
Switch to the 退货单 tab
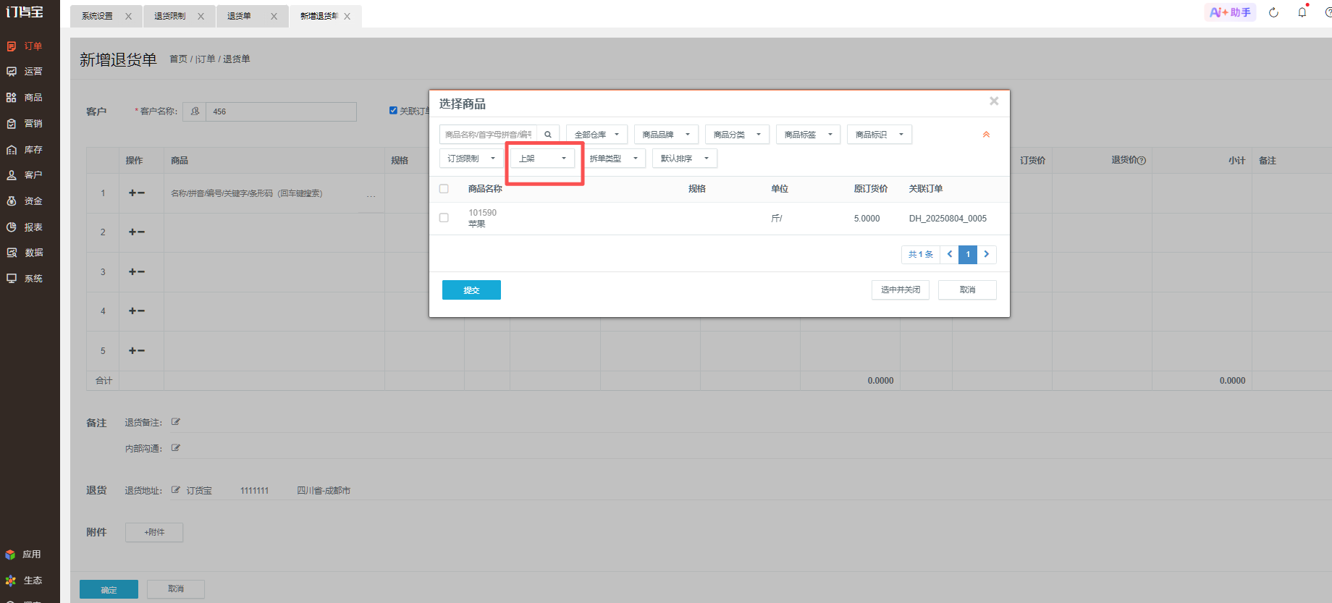240,16
